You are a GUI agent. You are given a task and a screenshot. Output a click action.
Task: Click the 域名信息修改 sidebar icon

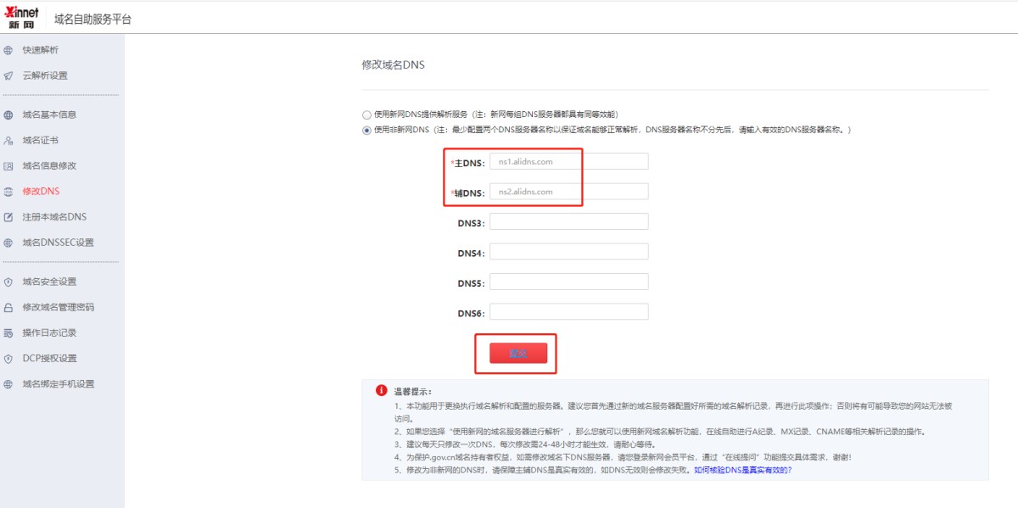(8, 165)
